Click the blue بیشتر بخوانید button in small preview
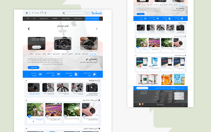 point(141,14)
